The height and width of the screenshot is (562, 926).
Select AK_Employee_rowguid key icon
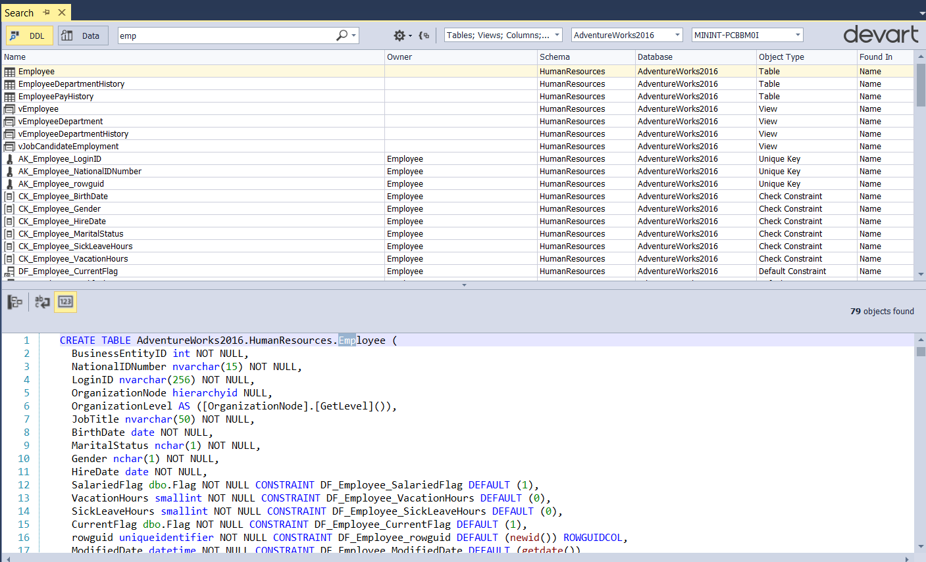coord(10,184)
